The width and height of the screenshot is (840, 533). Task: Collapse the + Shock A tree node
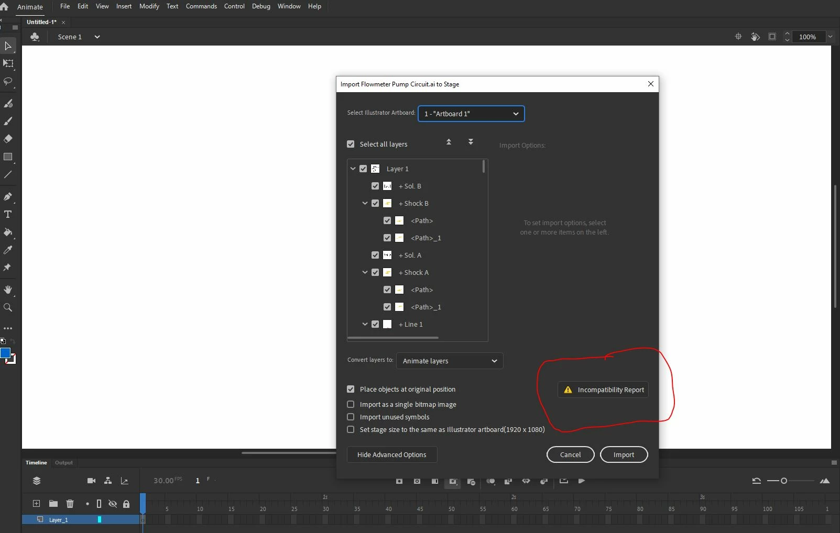point(365,272)
